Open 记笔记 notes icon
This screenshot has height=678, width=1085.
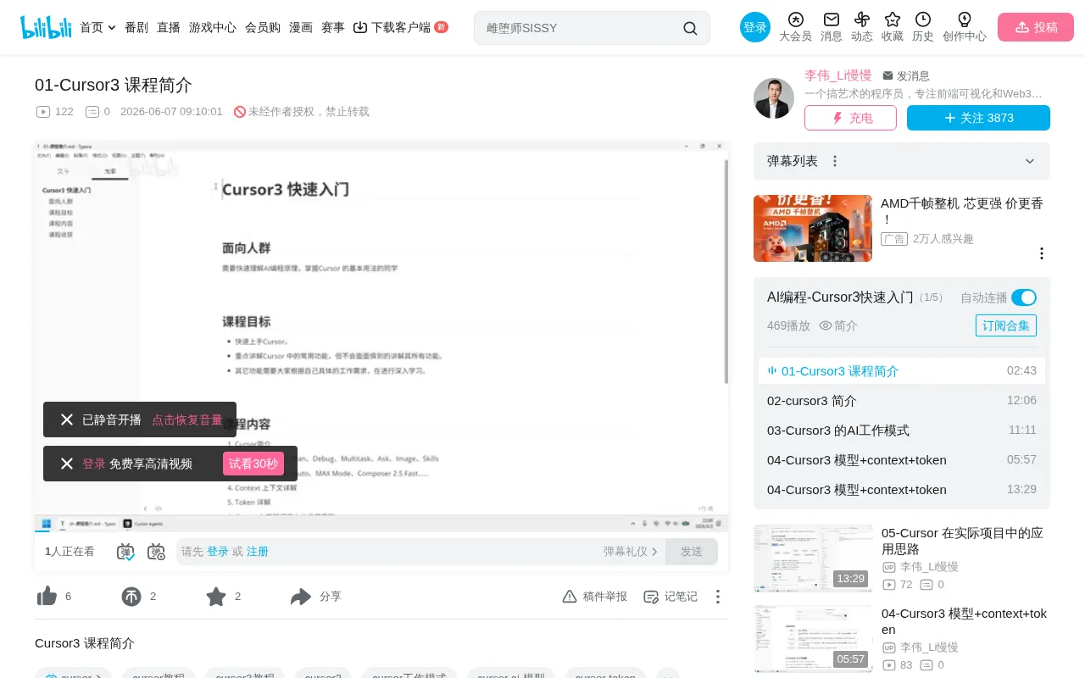[651, 597]
